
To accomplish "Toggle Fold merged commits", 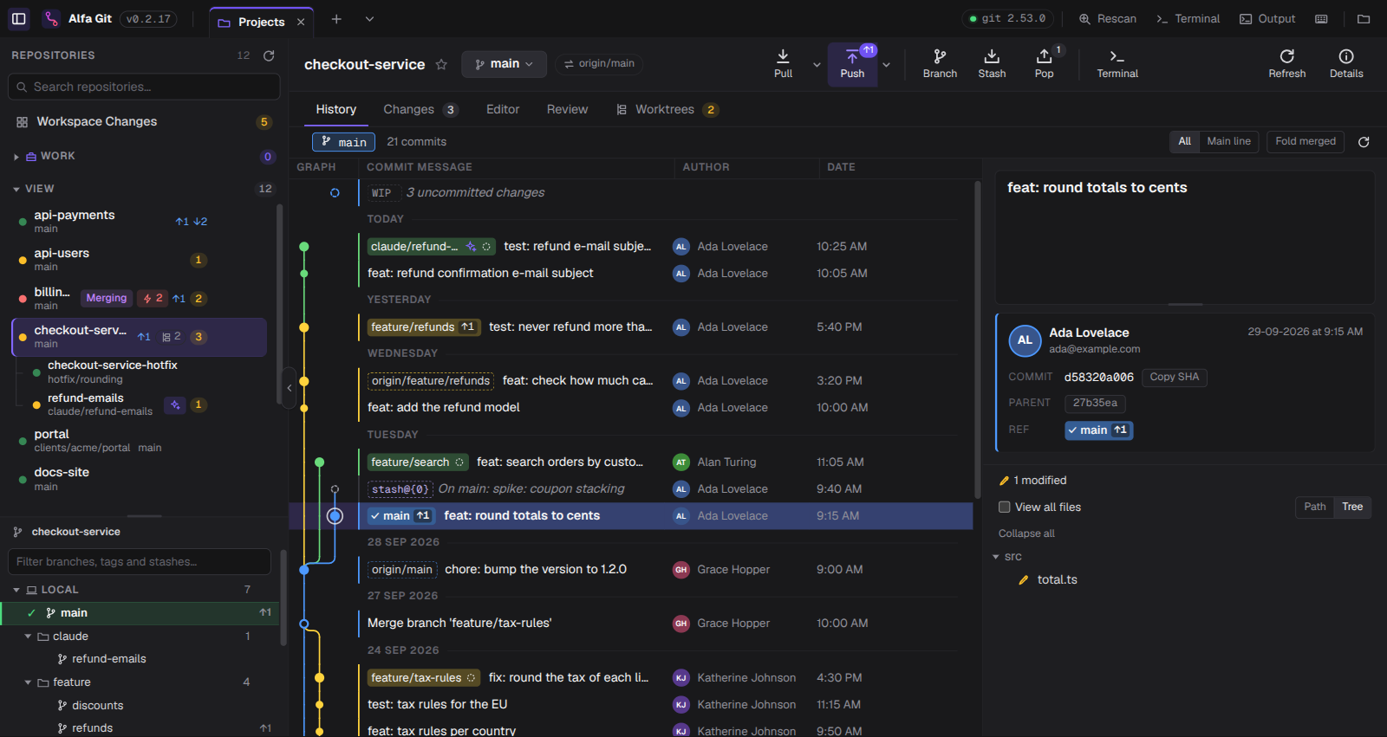I will (x=1306, y=142).
